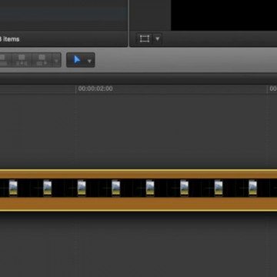
Task: Expand the Transform options dropdown
Action: 158,39
